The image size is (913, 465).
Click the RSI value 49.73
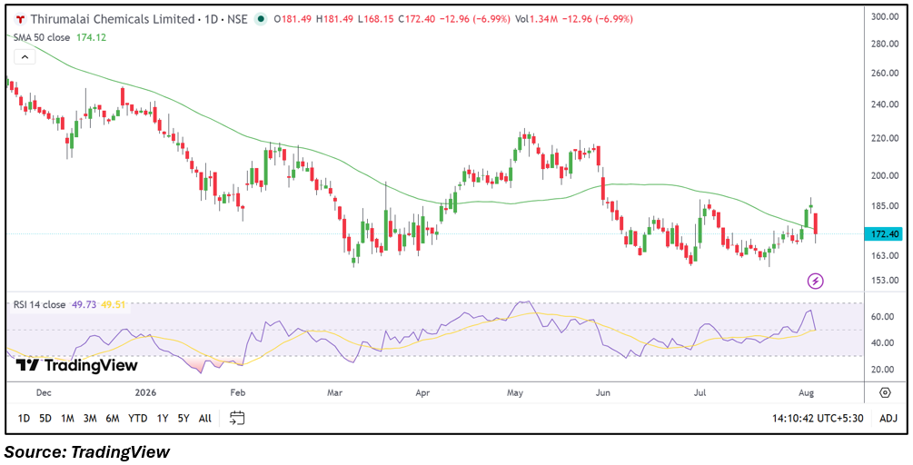[x=84, y=304]
